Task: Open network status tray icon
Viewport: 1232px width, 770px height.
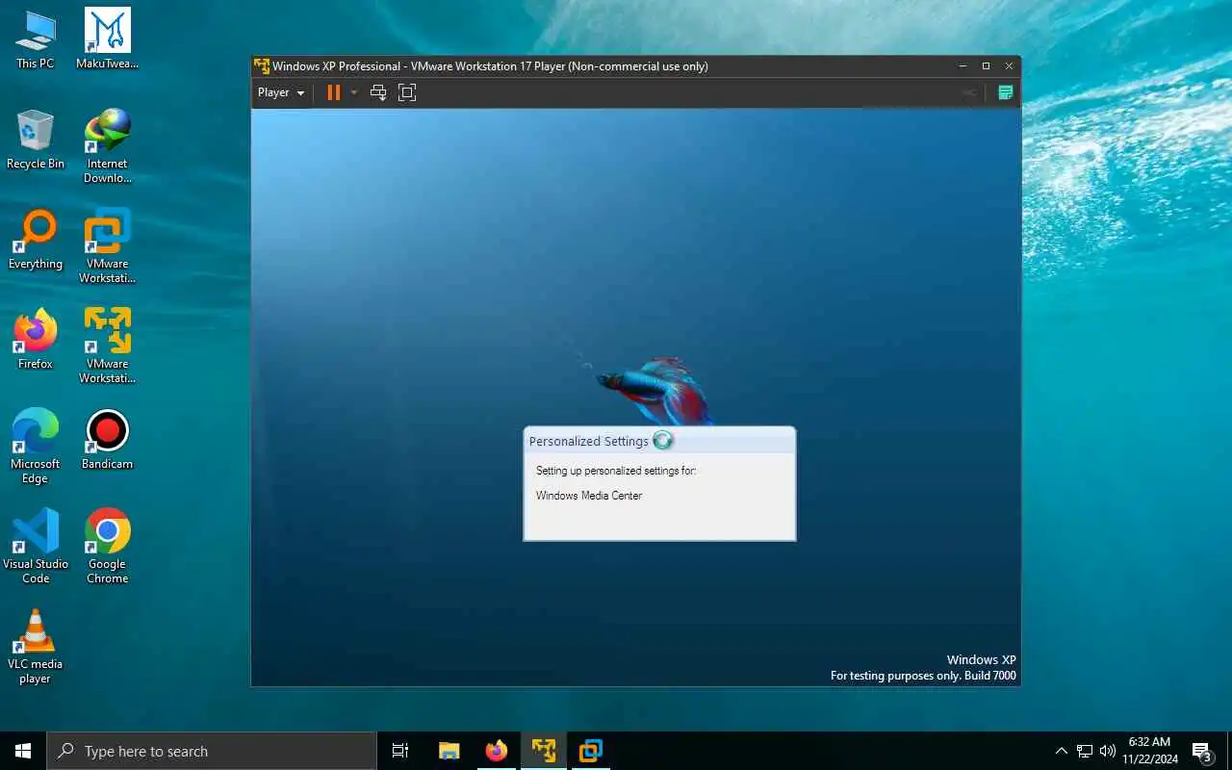Action: coord(1085,751)
